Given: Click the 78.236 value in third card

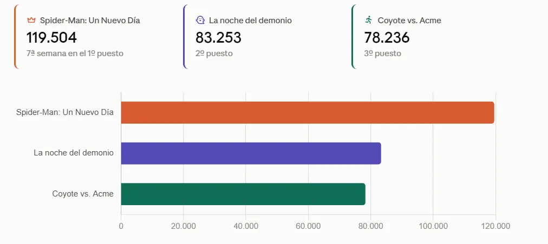Looking at the screenshot, I should [387, 38].
